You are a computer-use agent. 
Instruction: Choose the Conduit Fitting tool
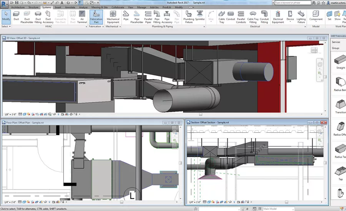click(264, 17)
